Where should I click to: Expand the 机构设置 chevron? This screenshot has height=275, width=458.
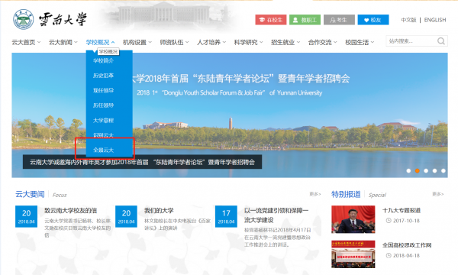pos(150,42)
